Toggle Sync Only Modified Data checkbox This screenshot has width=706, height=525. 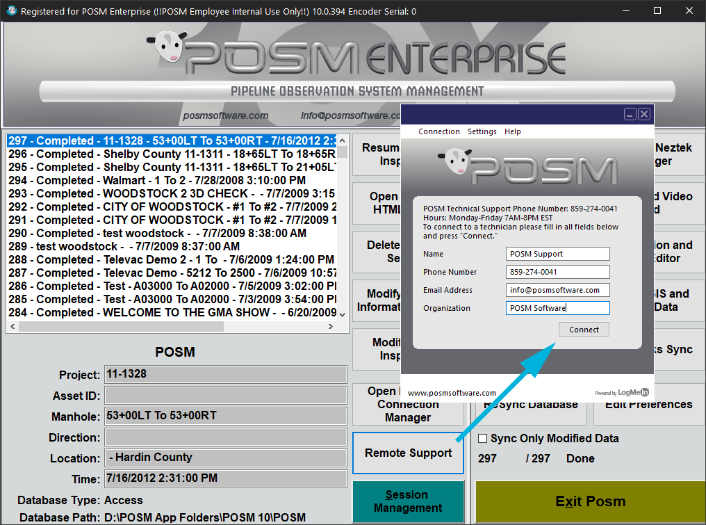coord(483,439)
